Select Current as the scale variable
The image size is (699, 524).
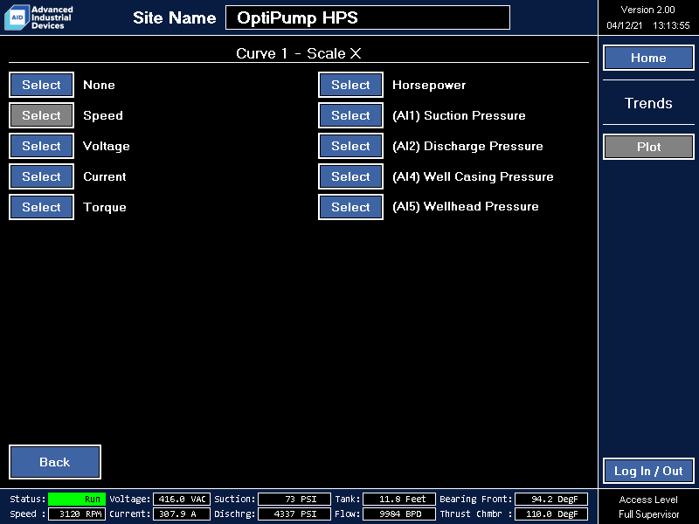(x=41, y=176)
